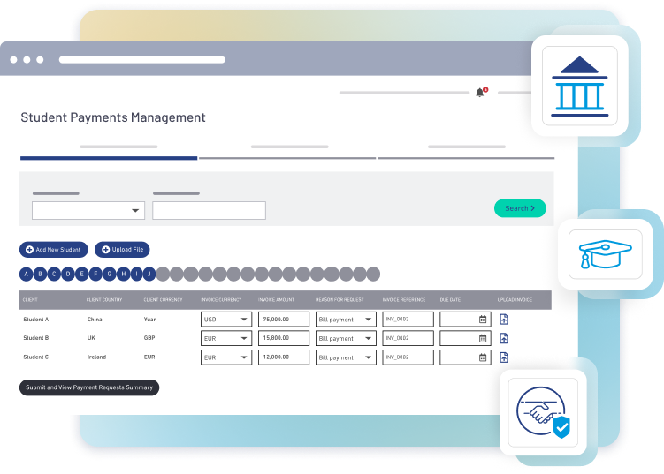Click the Client Country column header
The height and width of the screenshot is (474, 664).
click(104, 300)
